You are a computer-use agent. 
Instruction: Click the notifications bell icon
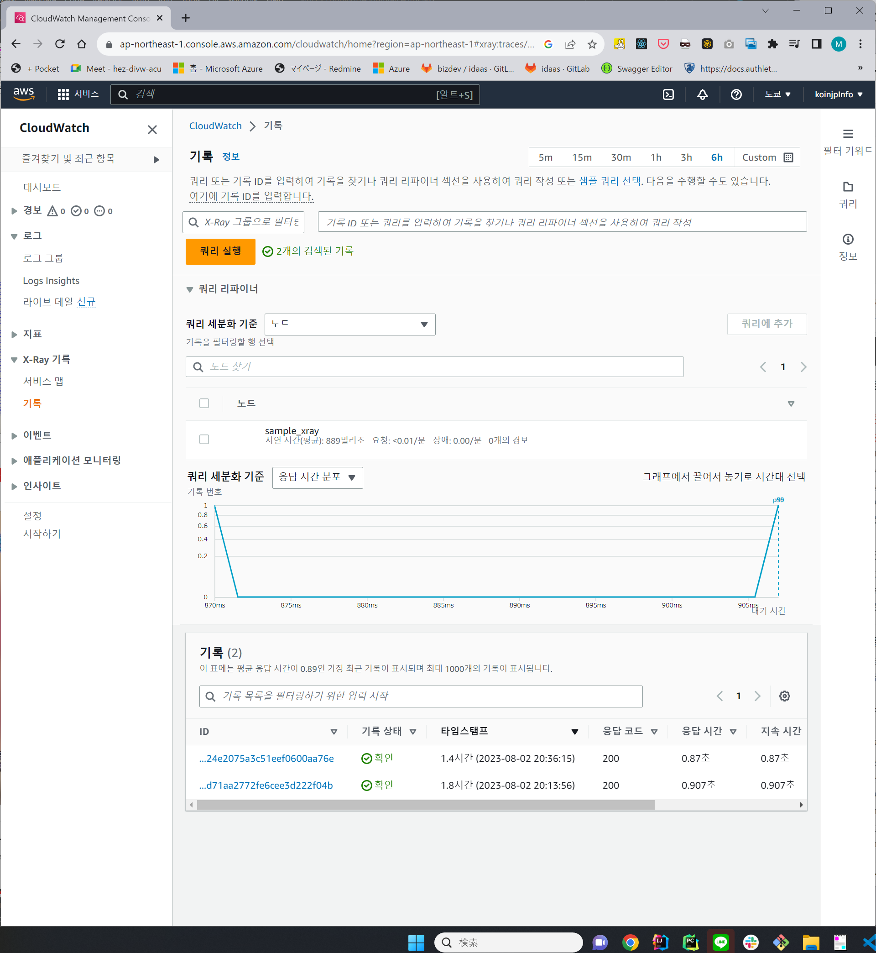pyautogui.click(x=702, y=94)
